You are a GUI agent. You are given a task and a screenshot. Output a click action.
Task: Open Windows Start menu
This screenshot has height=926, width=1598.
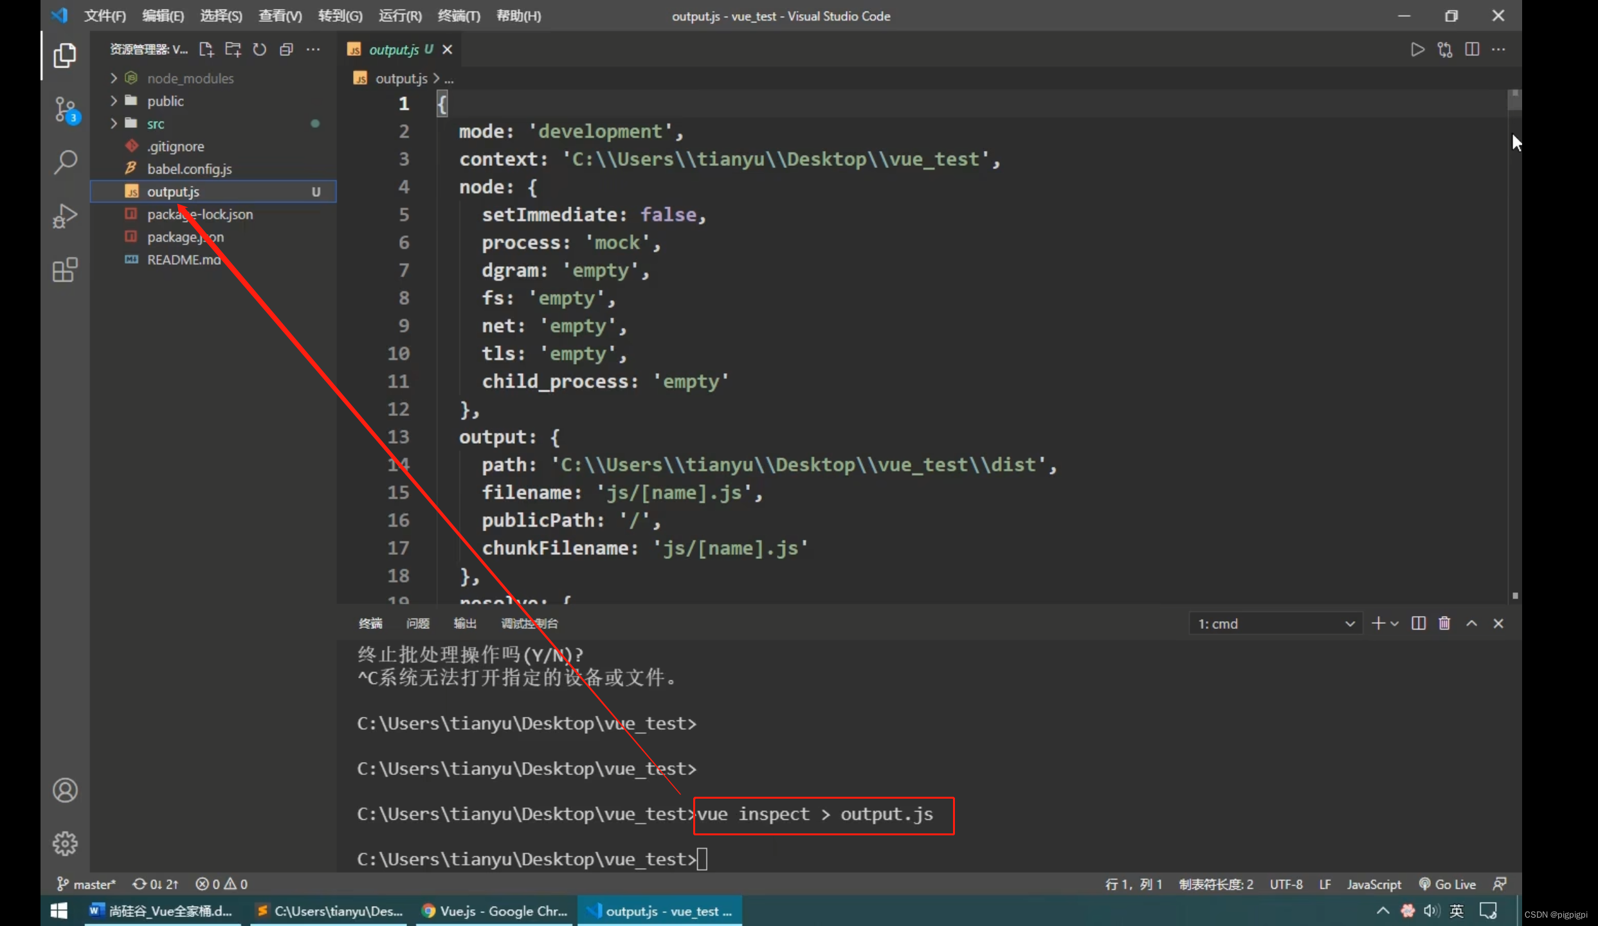pos(59,911)
